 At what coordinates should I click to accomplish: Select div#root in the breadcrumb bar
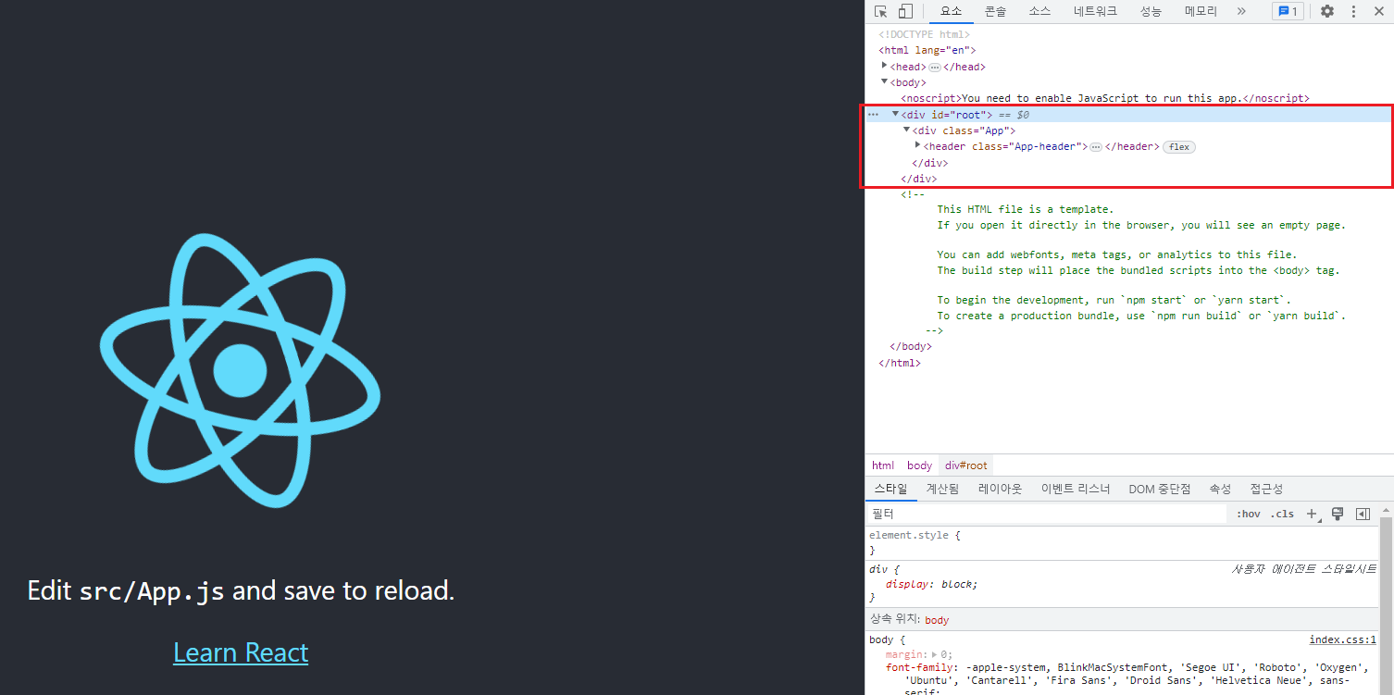click(966, 465)
